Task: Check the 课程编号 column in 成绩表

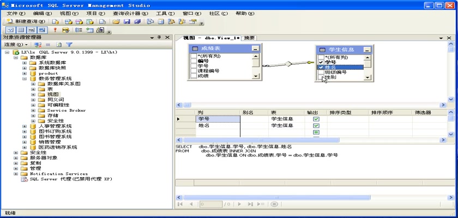Action: pyautogui.click(x=193, y=71)
